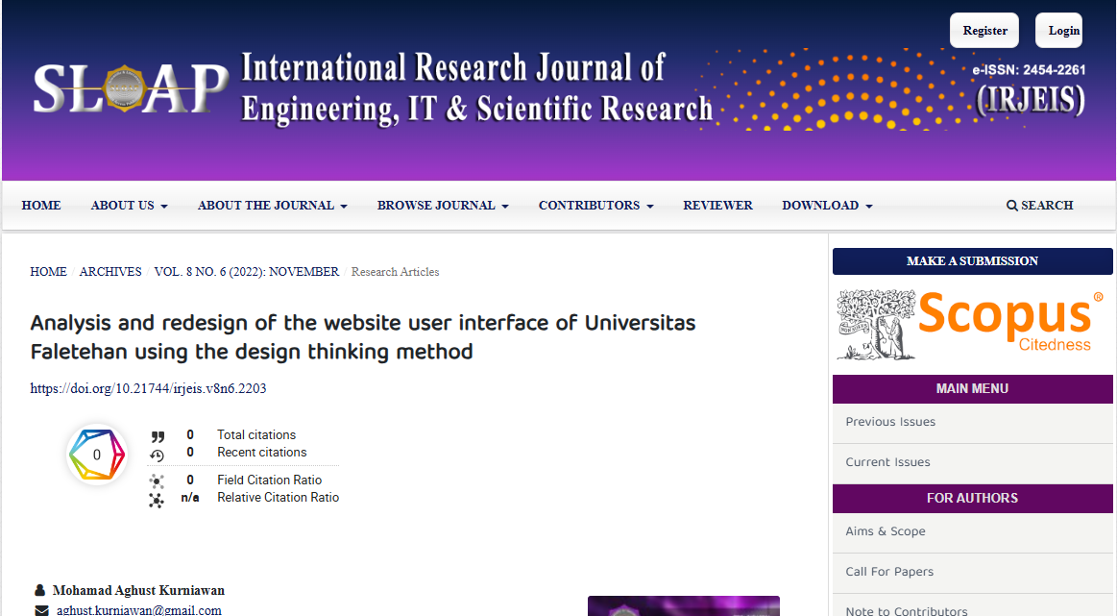Expand the About Us dropdown menu
1117x616 pixels.
[129, 206]
